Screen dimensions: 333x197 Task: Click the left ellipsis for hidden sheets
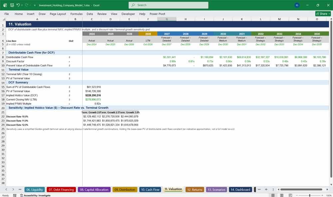coord(20,189)
